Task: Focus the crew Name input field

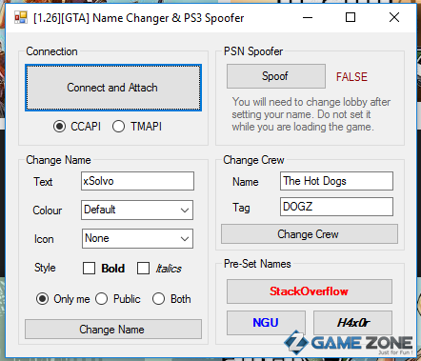Action: pyautogui.click(x=336, y=181)
